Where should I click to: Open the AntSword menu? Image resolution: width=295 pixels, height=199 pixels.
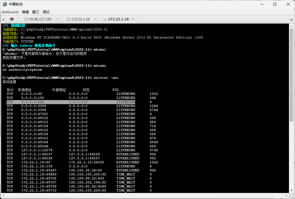(x=10, y=12)
